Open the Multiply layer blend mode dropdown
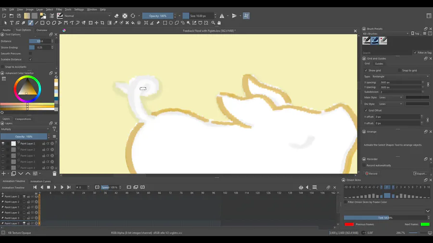Image resolution: width=433 pixels, height=243 pixels. 25,129
